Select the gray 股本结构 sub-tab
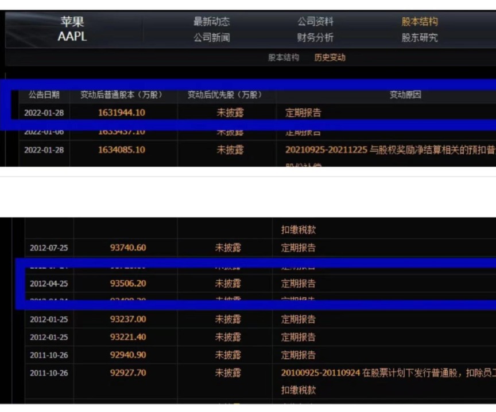Viewport: 496px width, 412px height. [x=284, y=57]
